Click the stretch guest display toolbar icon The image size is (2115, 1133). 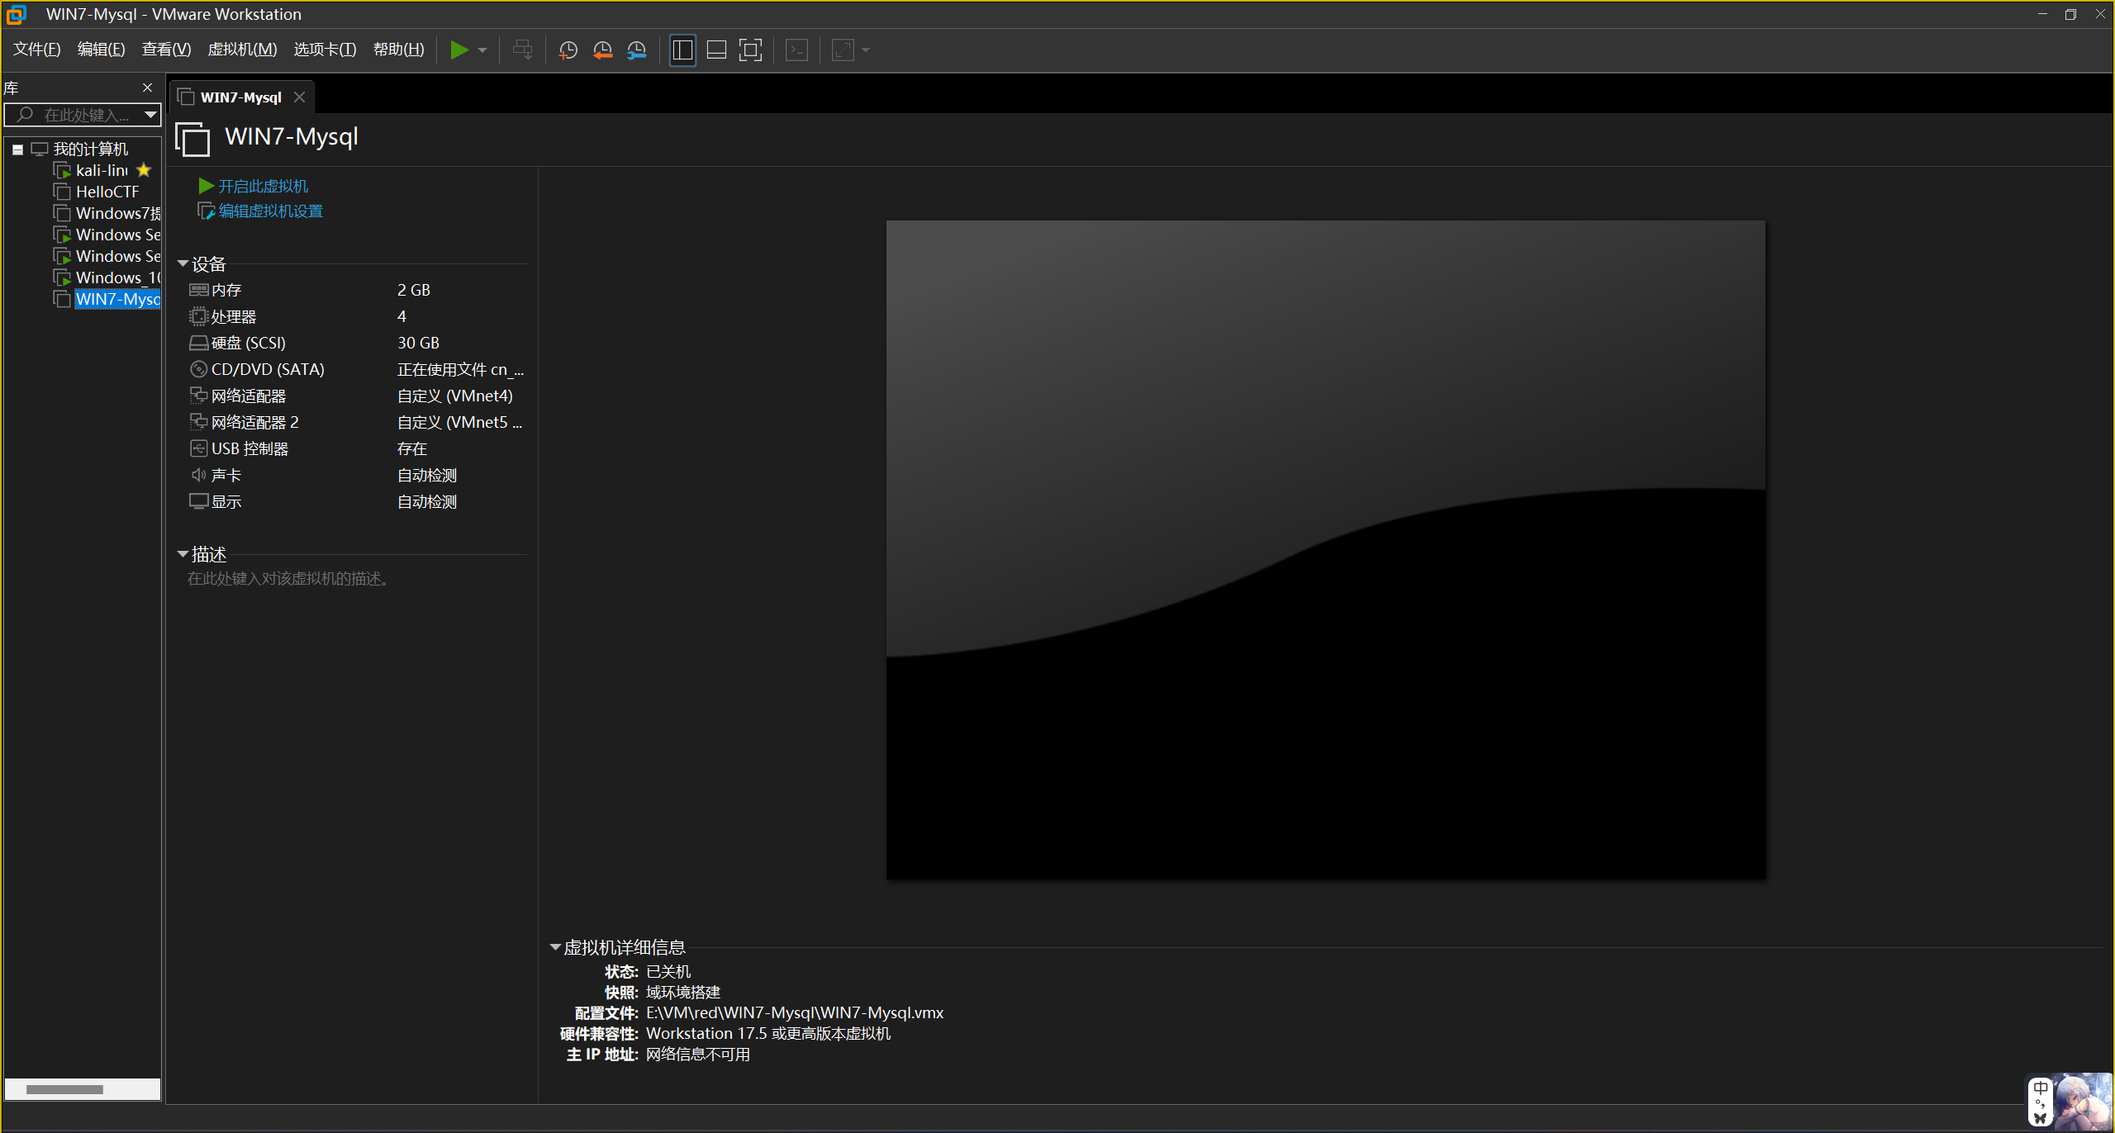(843, 50)
